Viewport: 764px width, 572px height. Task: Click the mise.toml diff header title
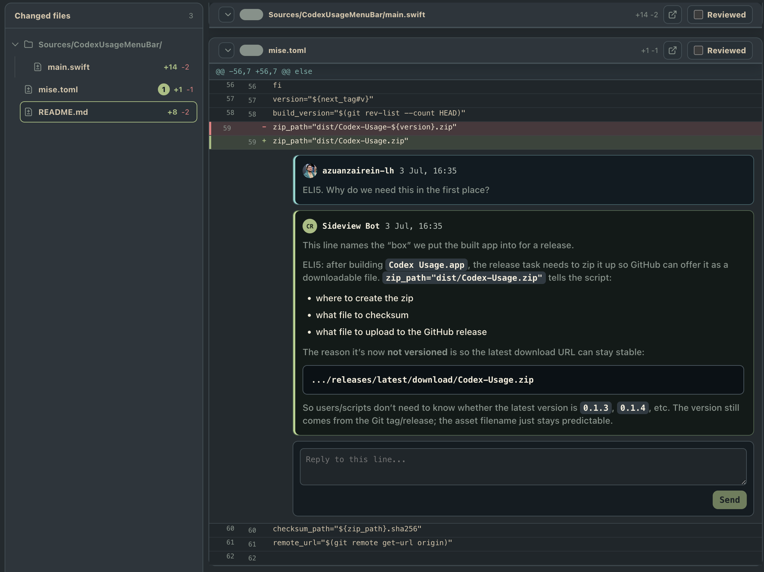287,50
